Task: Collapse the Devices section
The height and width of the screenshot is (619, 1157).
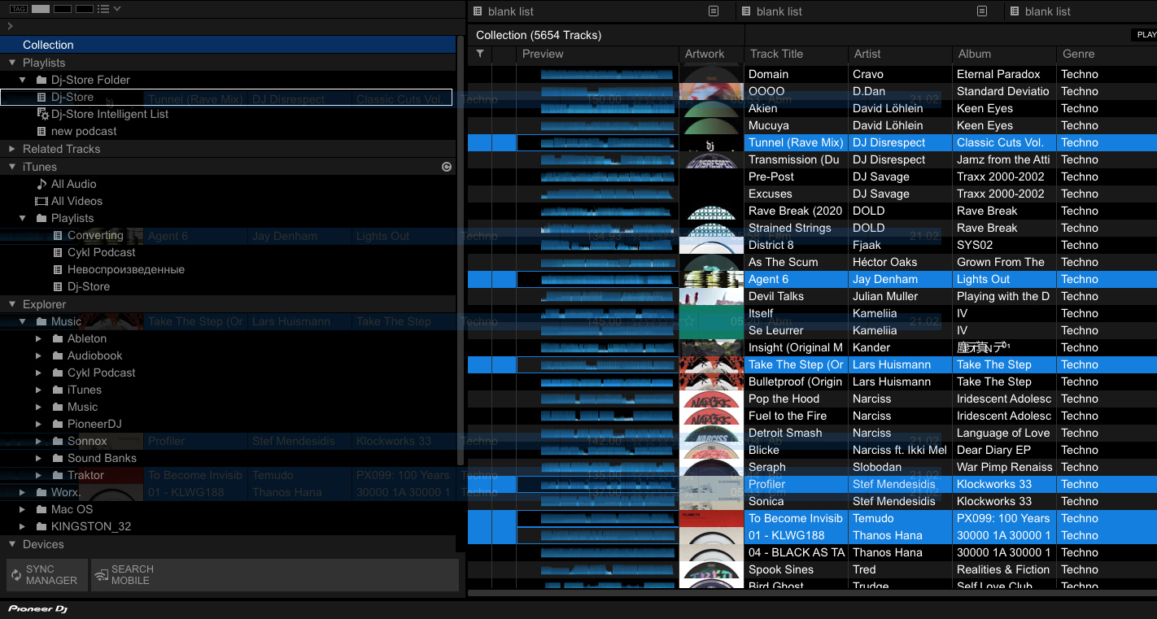Action: coord(12,544)
